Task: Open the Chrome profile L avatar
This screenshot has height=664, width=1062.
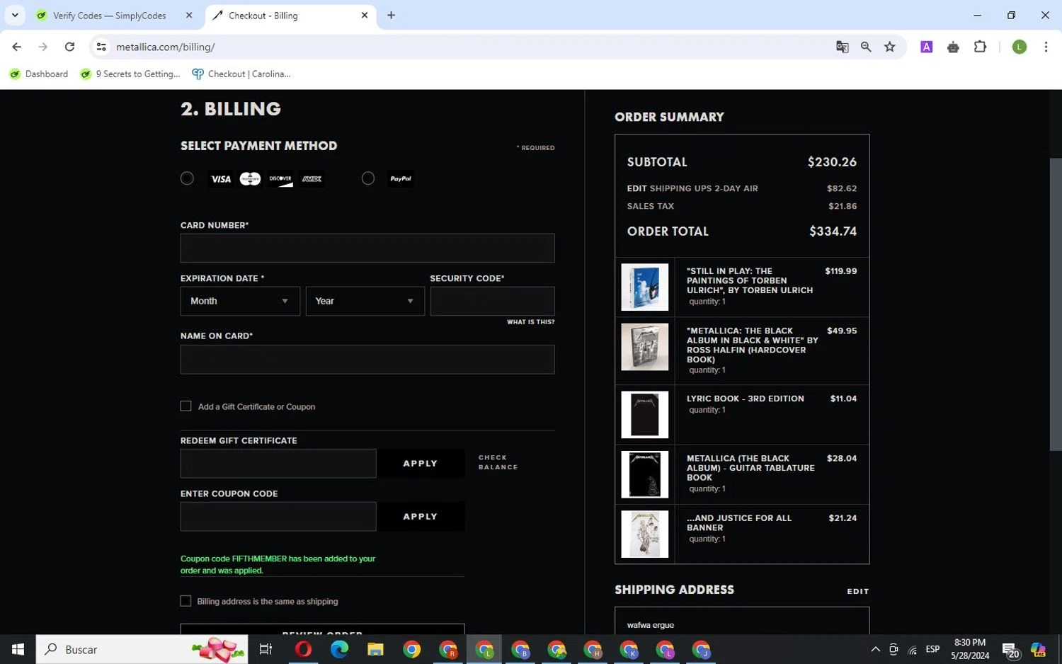Action: pos(1020,47)
